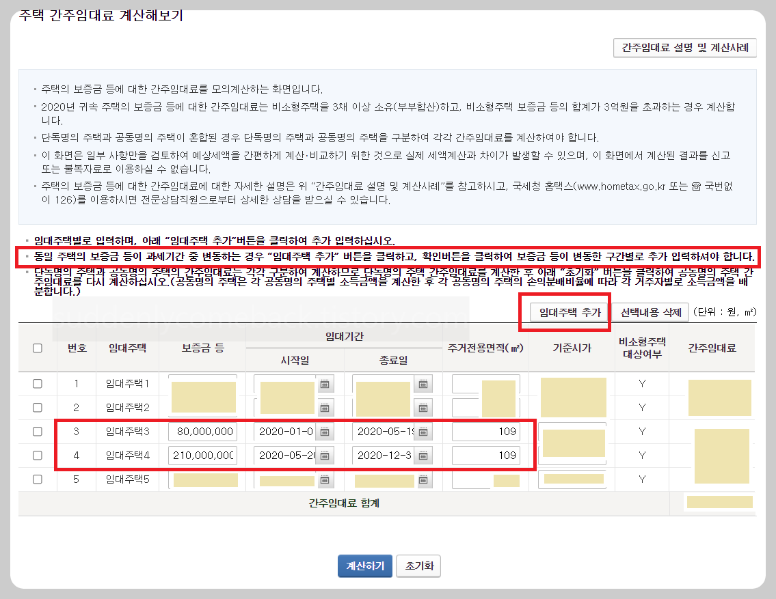
Task: Open calendar picker for 임대주택3 end date
Action: pyautogui.click(x=424, y=431)
